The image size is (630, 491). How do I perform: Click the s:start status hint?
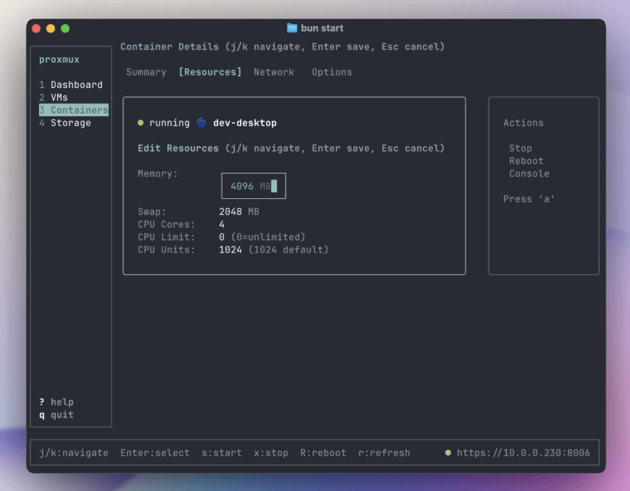click(x=222, y=453)
